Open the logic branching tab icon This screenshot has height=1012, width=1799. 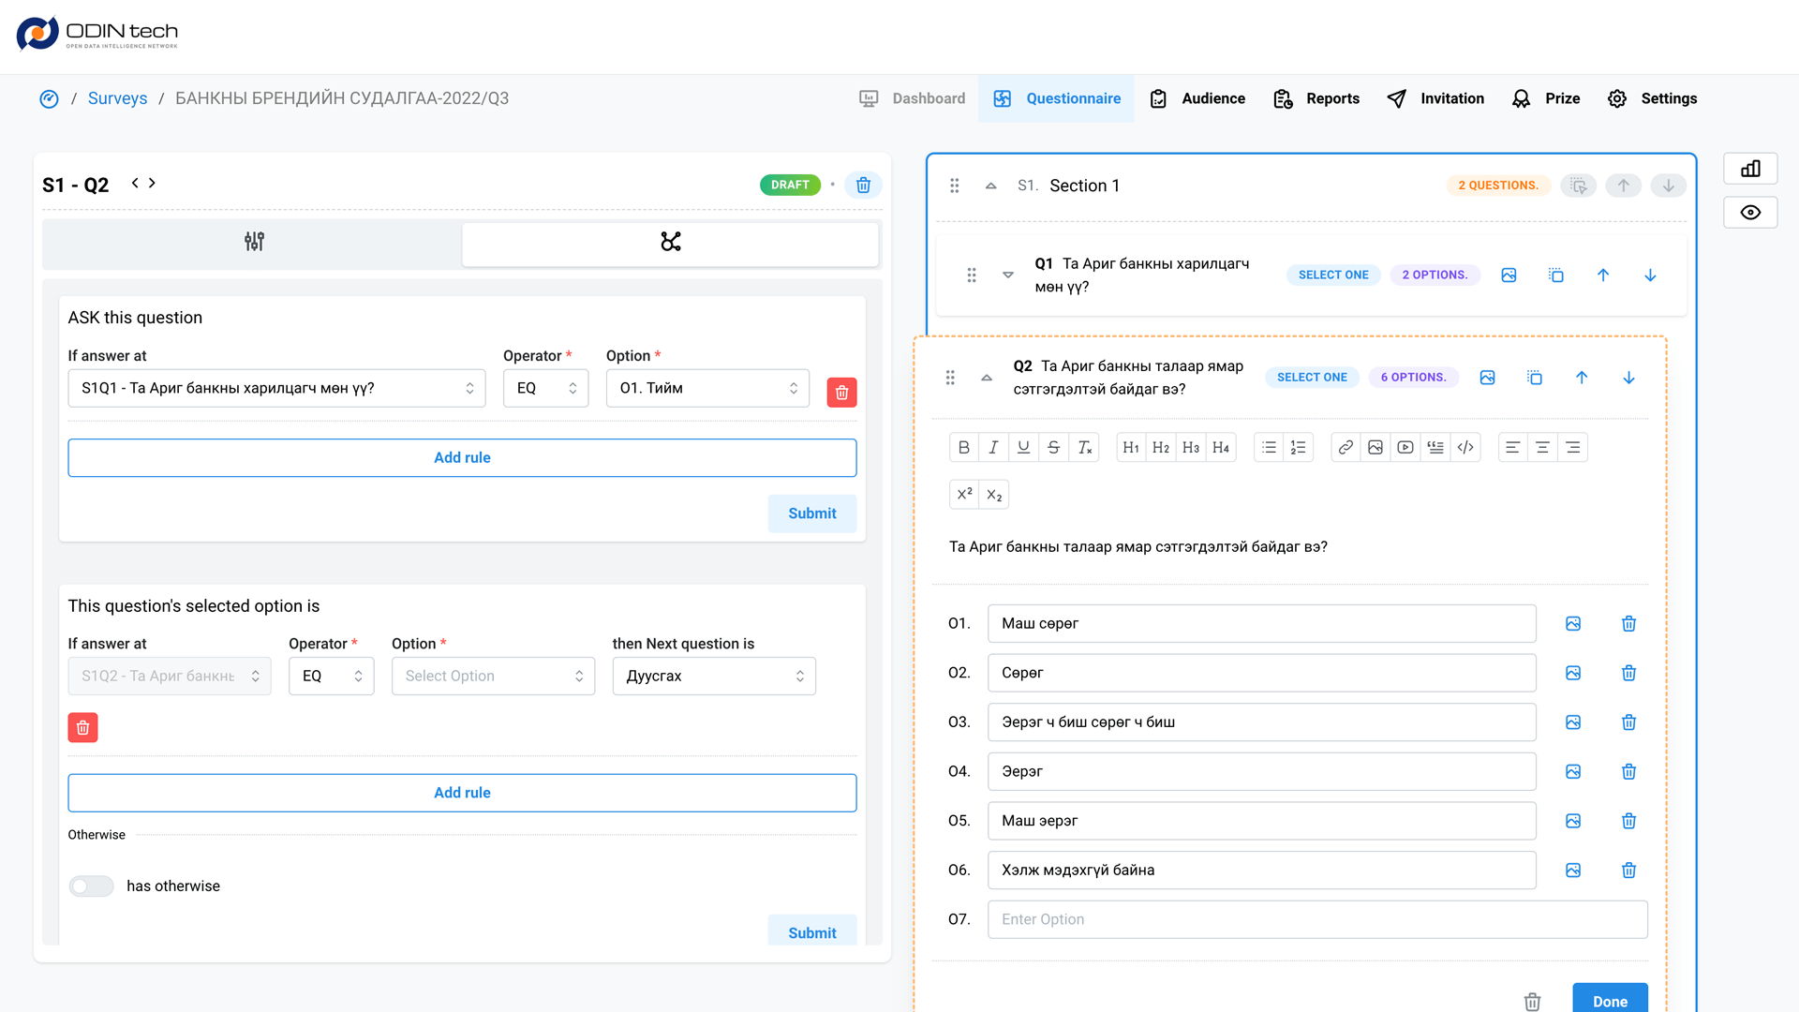(x=670, y=242)
